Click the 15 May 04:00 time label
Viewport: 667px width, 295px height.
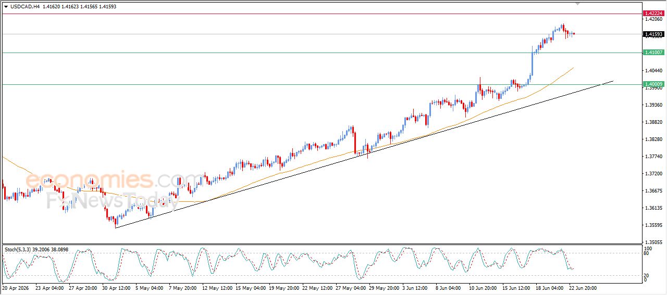(250, 288)
